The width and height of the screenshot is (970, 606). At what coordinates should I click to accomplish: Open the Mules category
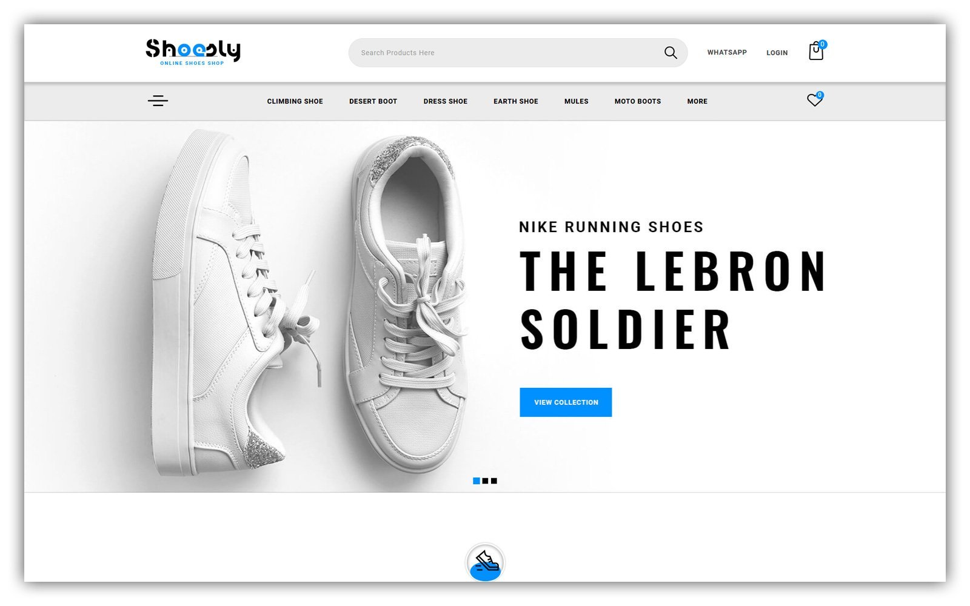pos(576,101)
